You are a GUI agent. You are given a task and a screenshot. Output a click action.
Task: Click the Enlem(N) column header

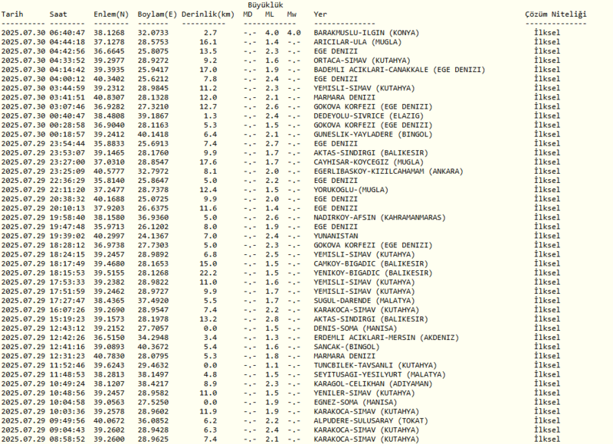(x=110, y=15)
